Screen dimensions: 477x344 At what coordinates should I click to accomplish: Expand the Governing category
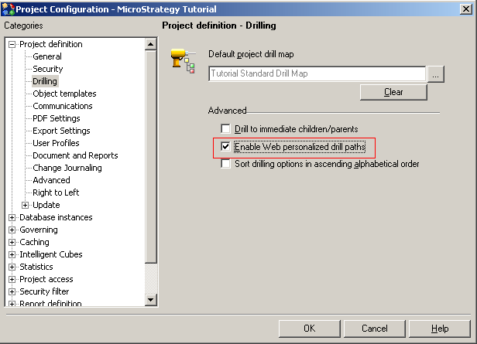(12, 230)
